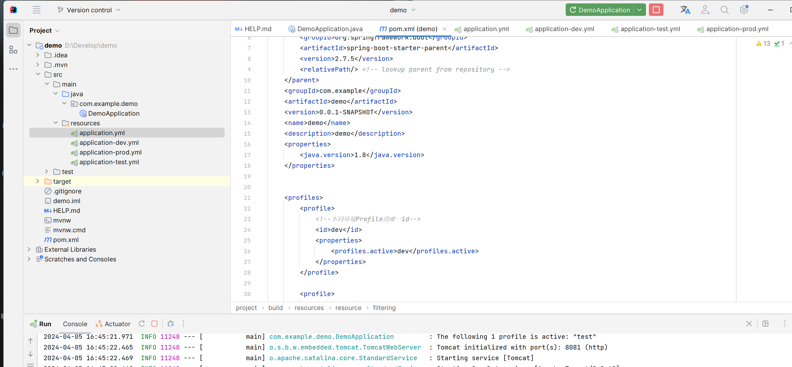Expand Scratches and Consoles node
The height and width of the screenshot is (367, 792).
point(29,259)
